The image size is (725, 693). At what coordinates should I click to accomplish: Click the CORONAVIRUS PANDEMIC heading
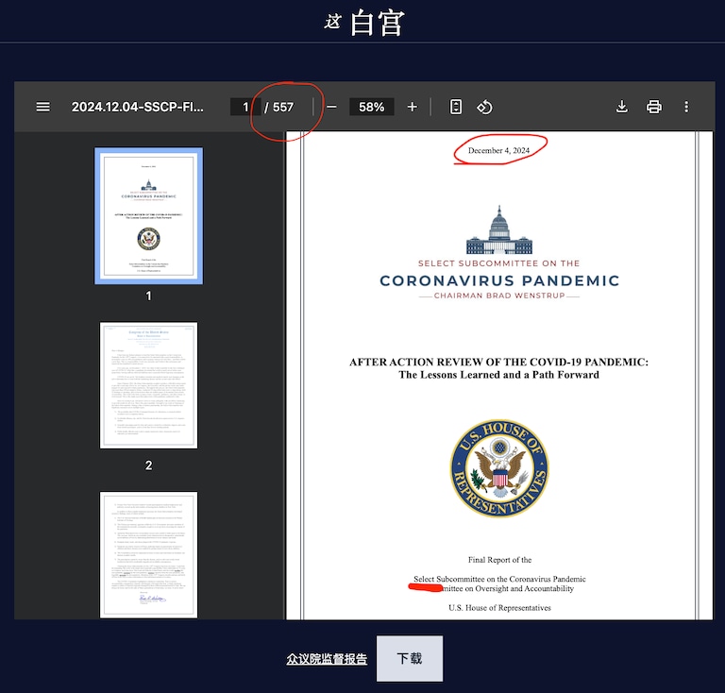(x=499, y=280)
